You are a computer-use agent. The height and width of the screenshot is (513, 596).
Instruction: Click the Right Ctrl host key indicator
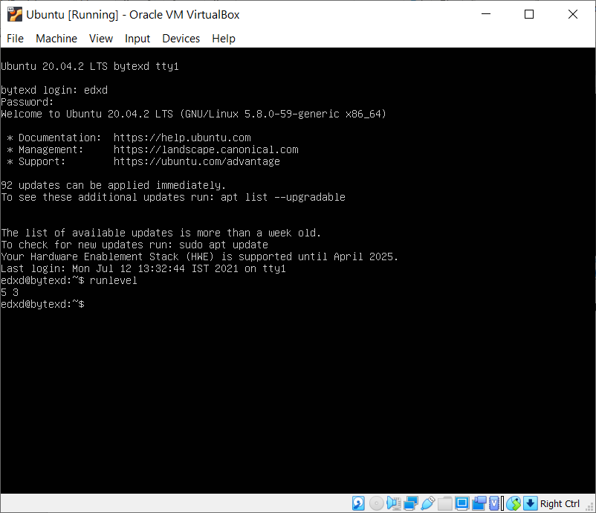pos(560,503)
